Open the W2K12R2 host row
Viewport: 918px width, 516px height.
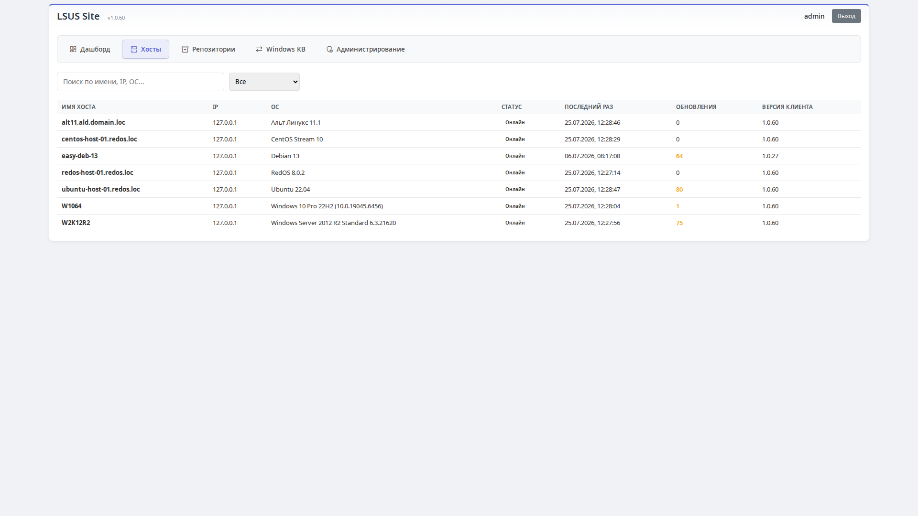459,223
